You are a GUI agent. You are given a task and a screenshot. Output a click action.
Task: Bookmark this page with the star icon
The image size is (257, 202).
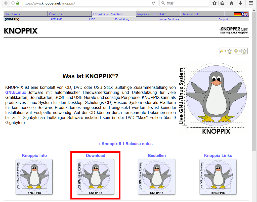pos(215,3)
